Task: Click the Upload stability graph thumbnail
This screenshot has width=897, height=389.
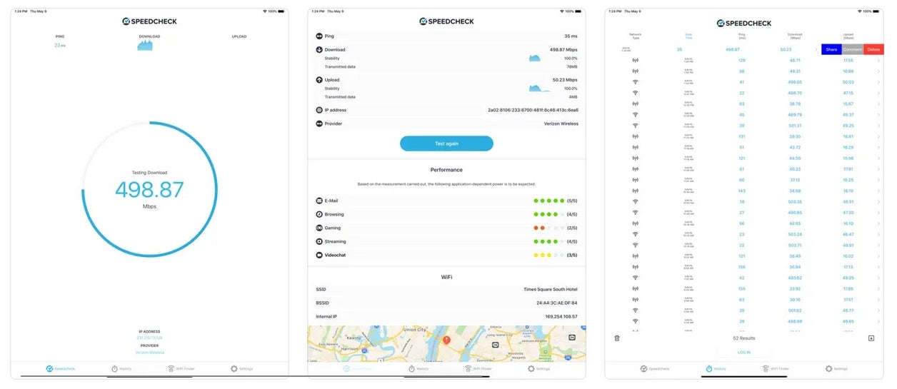Action: (539, 89)
